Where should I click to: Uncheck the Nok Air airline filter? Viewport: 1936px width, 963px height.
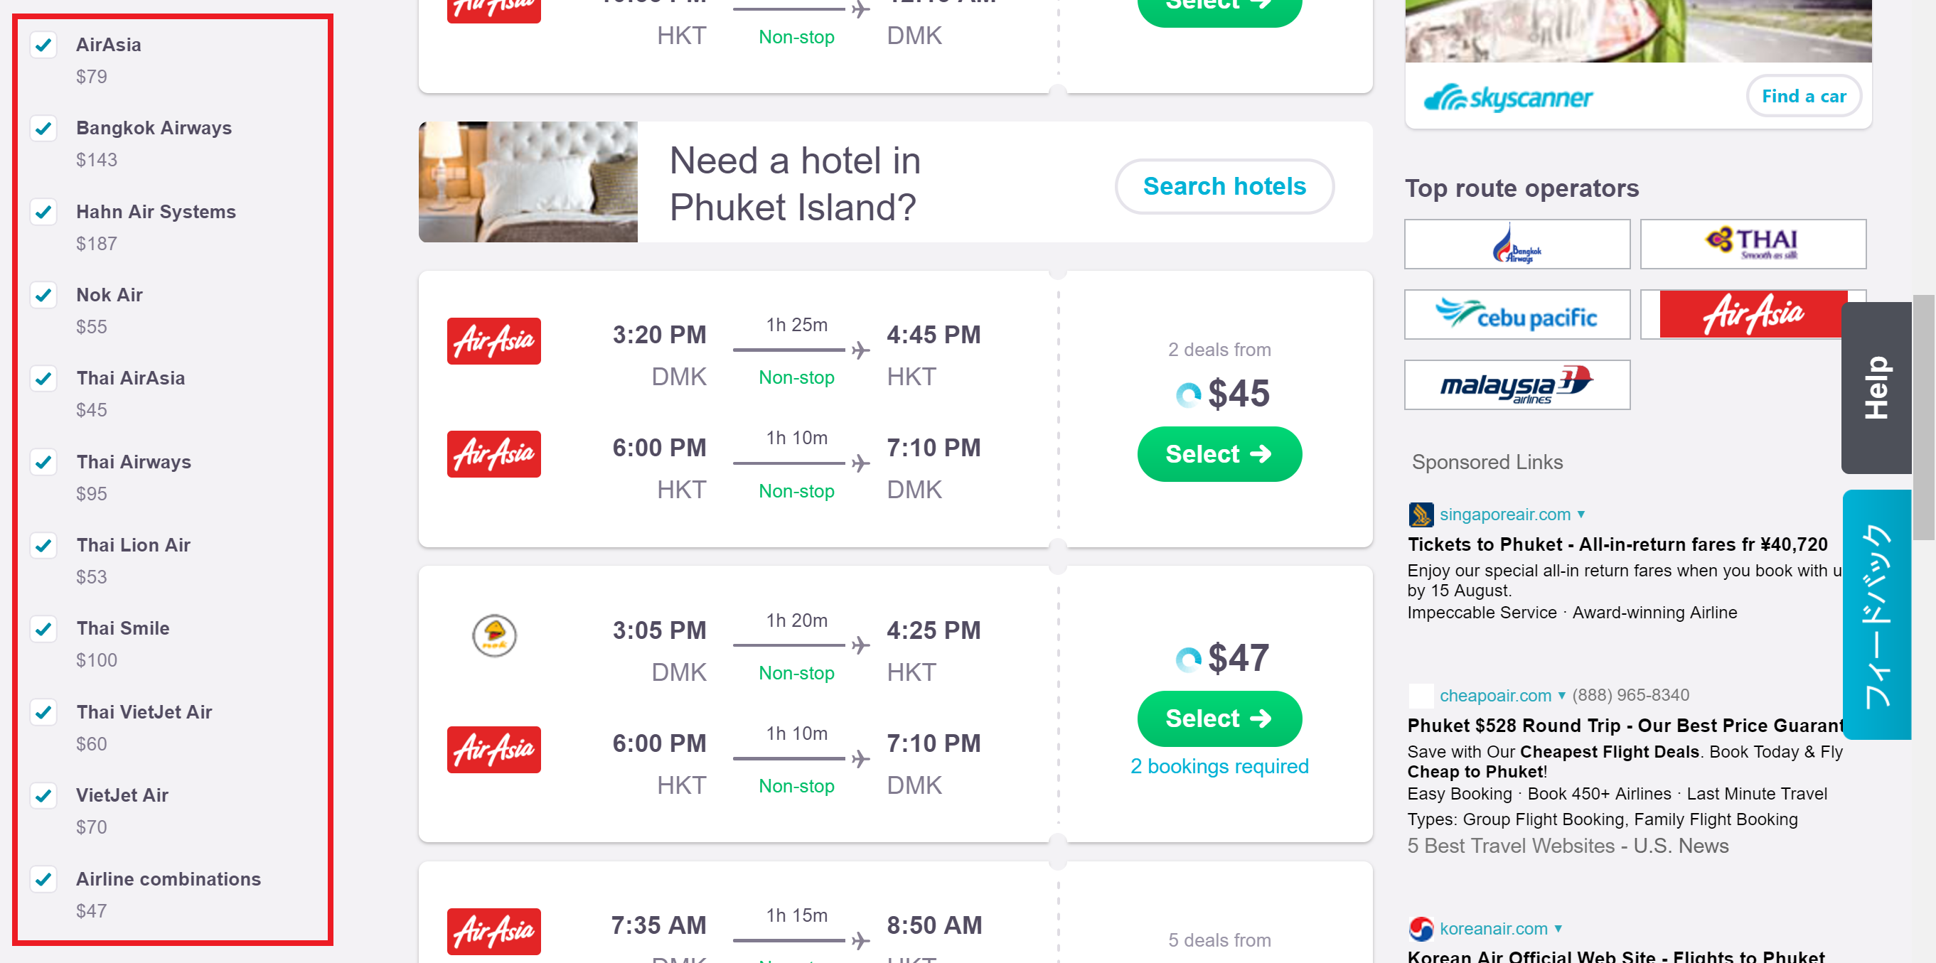43,295
